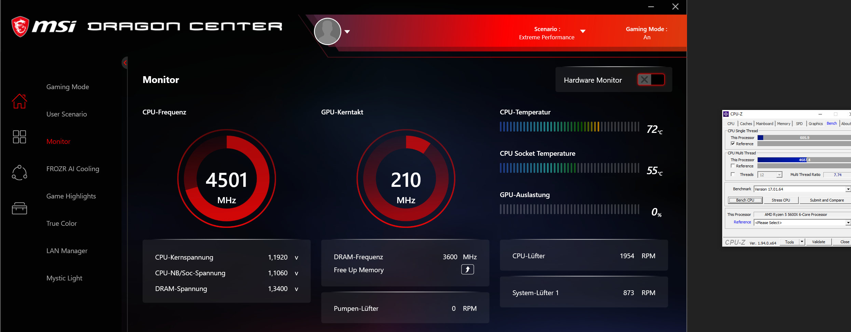
Task: Open the Home section in sidebar
Action: tap(19, 101)
